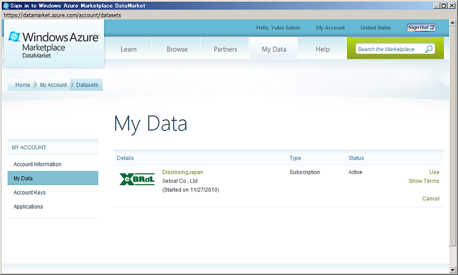
Task: Click the Datasets breadcrumb
Action: [87, 85]
